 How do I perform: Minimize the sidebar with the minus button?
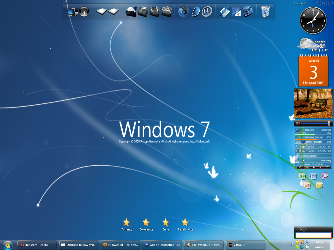point(330,3)
